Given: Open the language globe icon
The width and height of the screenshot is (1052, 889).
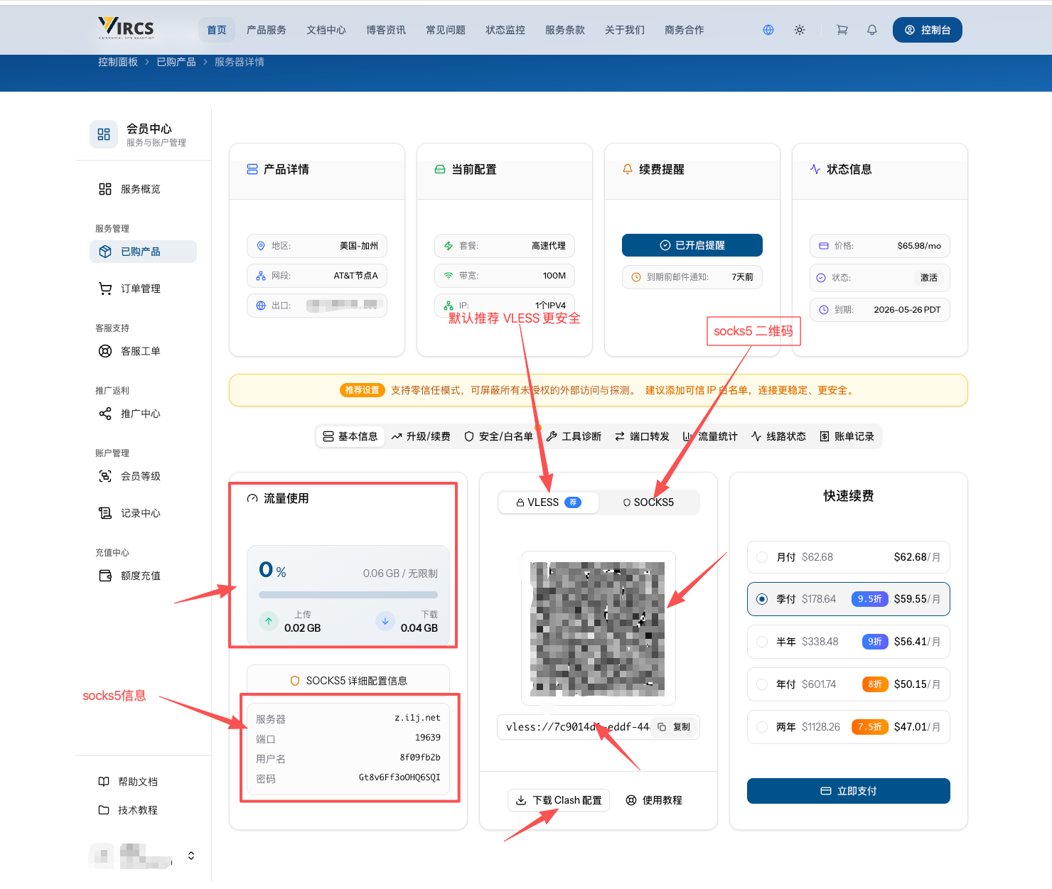Looking at the screenshot, I should tap(768, 30).
